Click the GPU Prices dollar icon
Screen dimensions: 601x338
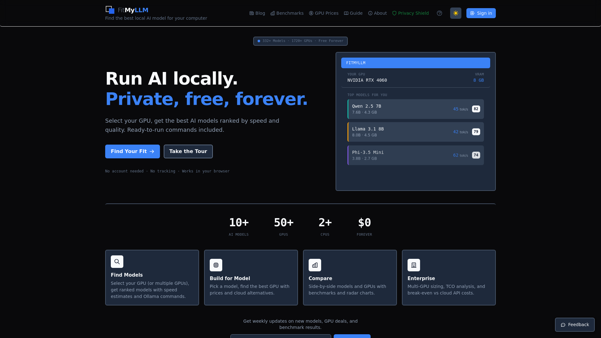click(311, 13)
